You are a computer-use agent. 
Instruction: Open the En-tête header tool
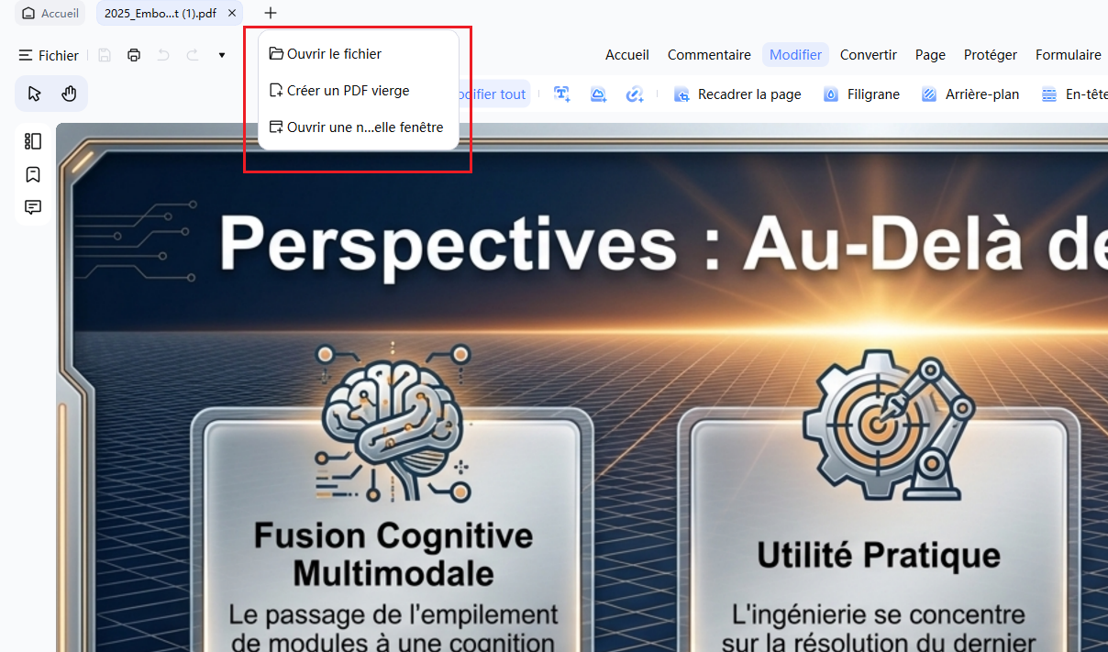pos(1074,94)
